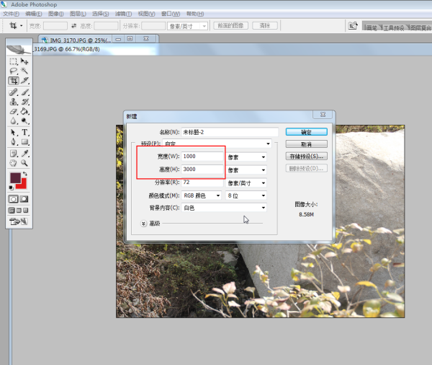432x365 pixels.
Task: Select the Lasso tool
Action: [14, 71]
